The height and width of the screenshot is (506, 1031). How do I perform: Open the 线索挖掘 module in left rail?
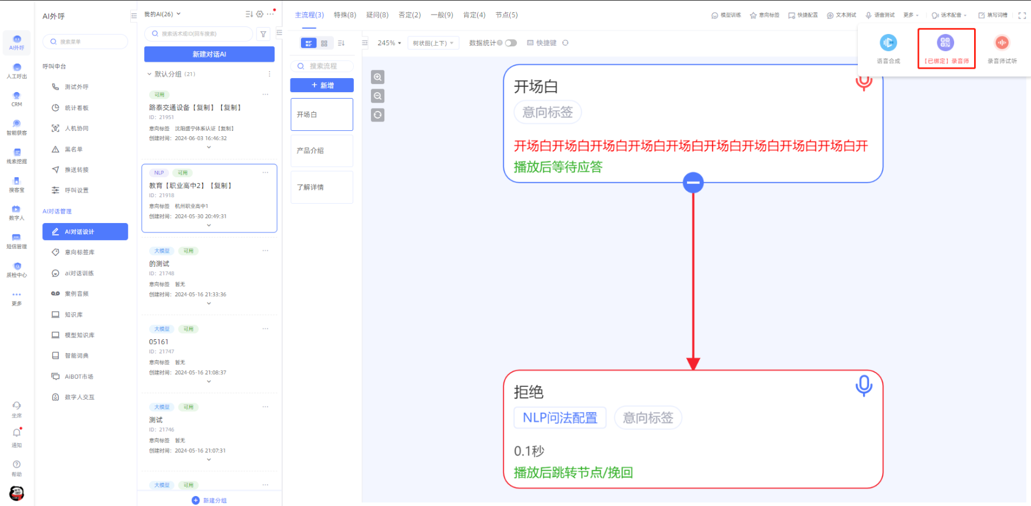[16, 156]
